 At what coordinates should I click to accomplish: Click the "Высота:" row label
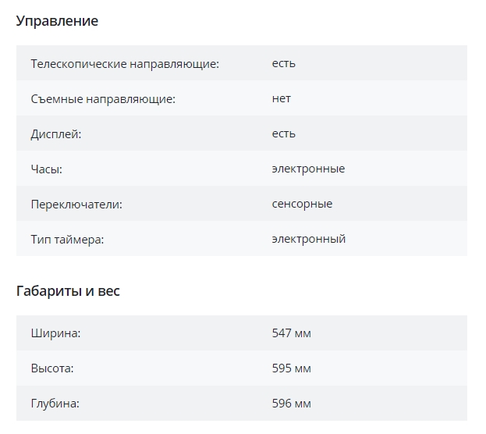[x=51, y=368]
